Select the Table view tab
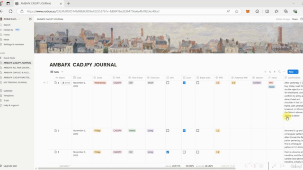 click(55, 72)
